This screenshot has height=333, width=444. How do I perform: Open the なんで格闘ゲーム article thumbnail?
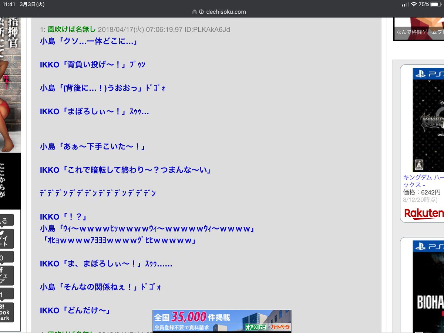(x=419, y=29)
